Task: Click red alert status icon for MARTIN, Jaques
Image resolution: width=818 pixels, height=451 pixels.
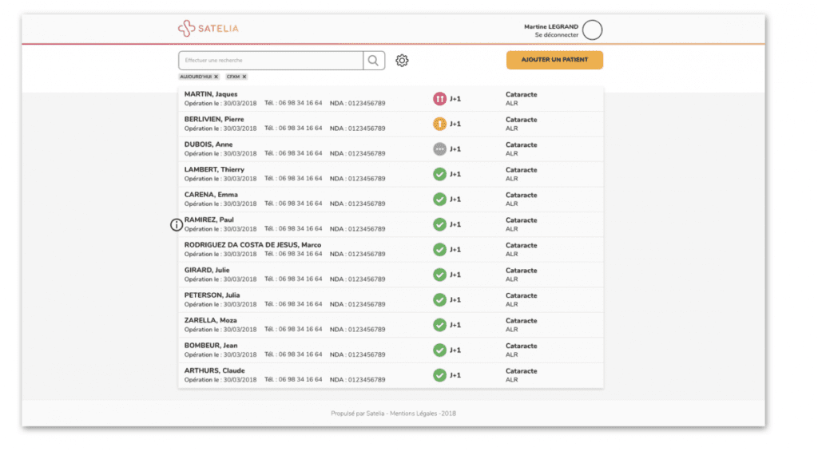Action: point(439,99)
